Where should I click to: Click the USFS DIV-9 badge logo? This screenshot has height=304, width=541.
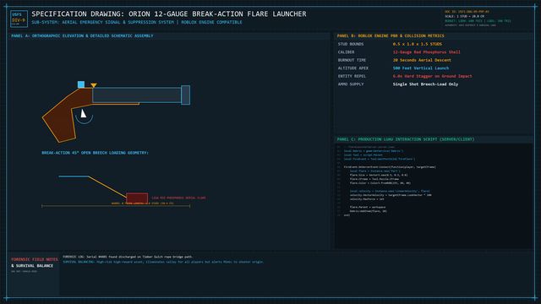click(19, 19)
